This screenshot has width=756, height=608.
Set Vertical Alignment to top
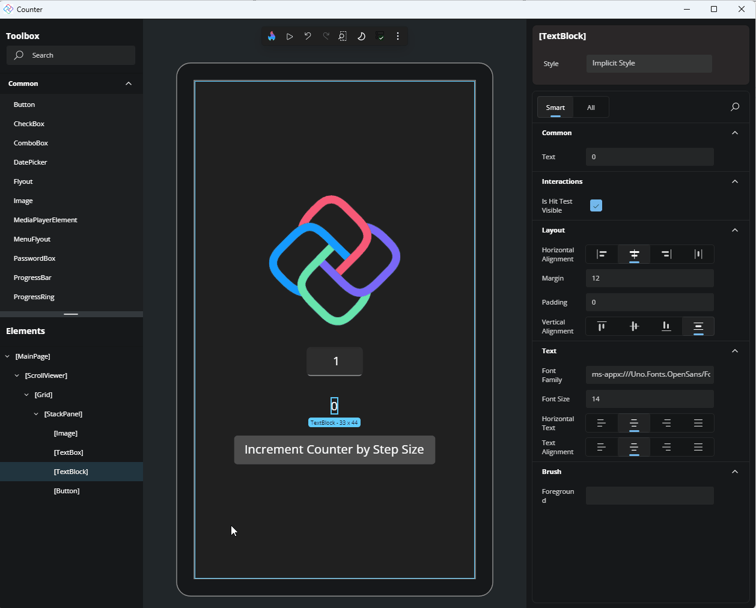pyautogui.click(x=602, y=326)
